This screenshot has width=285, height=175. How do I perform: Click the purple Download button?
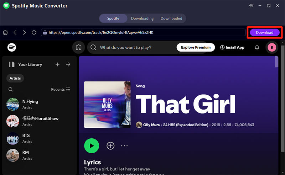264,32
